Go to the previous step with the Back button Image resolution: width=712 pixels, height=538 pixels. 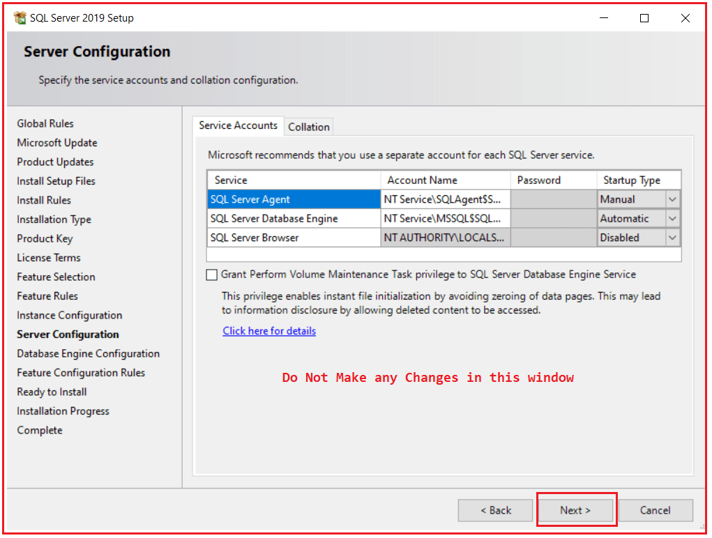click(495, 510)
